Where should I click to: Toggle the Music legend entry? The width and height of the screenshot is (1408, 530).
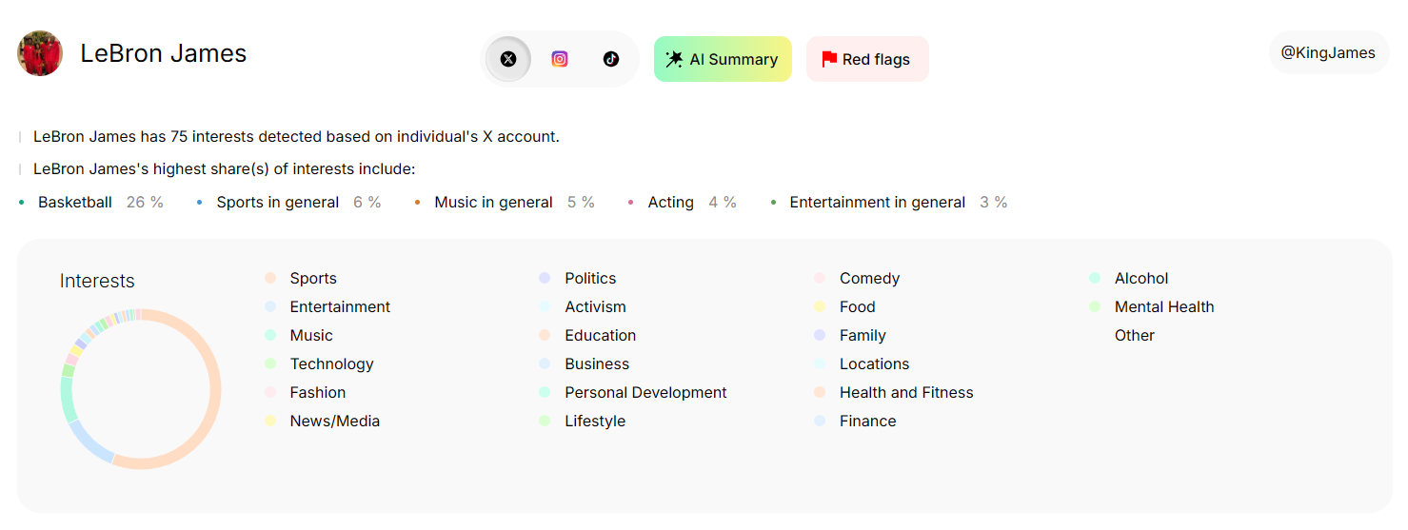[311, 335]
